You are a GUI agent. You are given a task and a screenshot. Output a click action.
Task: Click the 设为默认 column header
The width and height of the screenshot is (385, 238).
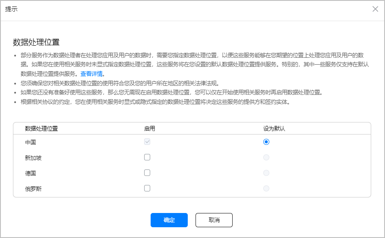click(x=275, y=128)
